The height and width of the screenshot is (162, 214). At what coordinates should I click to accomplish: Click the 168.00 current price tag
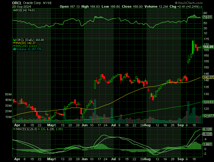point(208,47)
